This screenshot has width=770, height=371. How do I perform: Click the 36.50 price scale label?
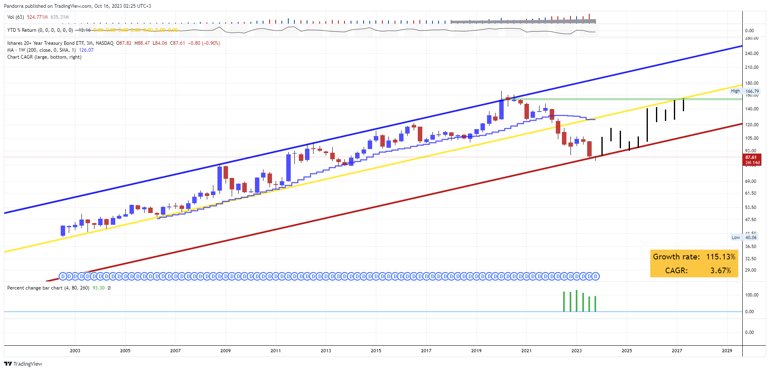coord(750,246)
